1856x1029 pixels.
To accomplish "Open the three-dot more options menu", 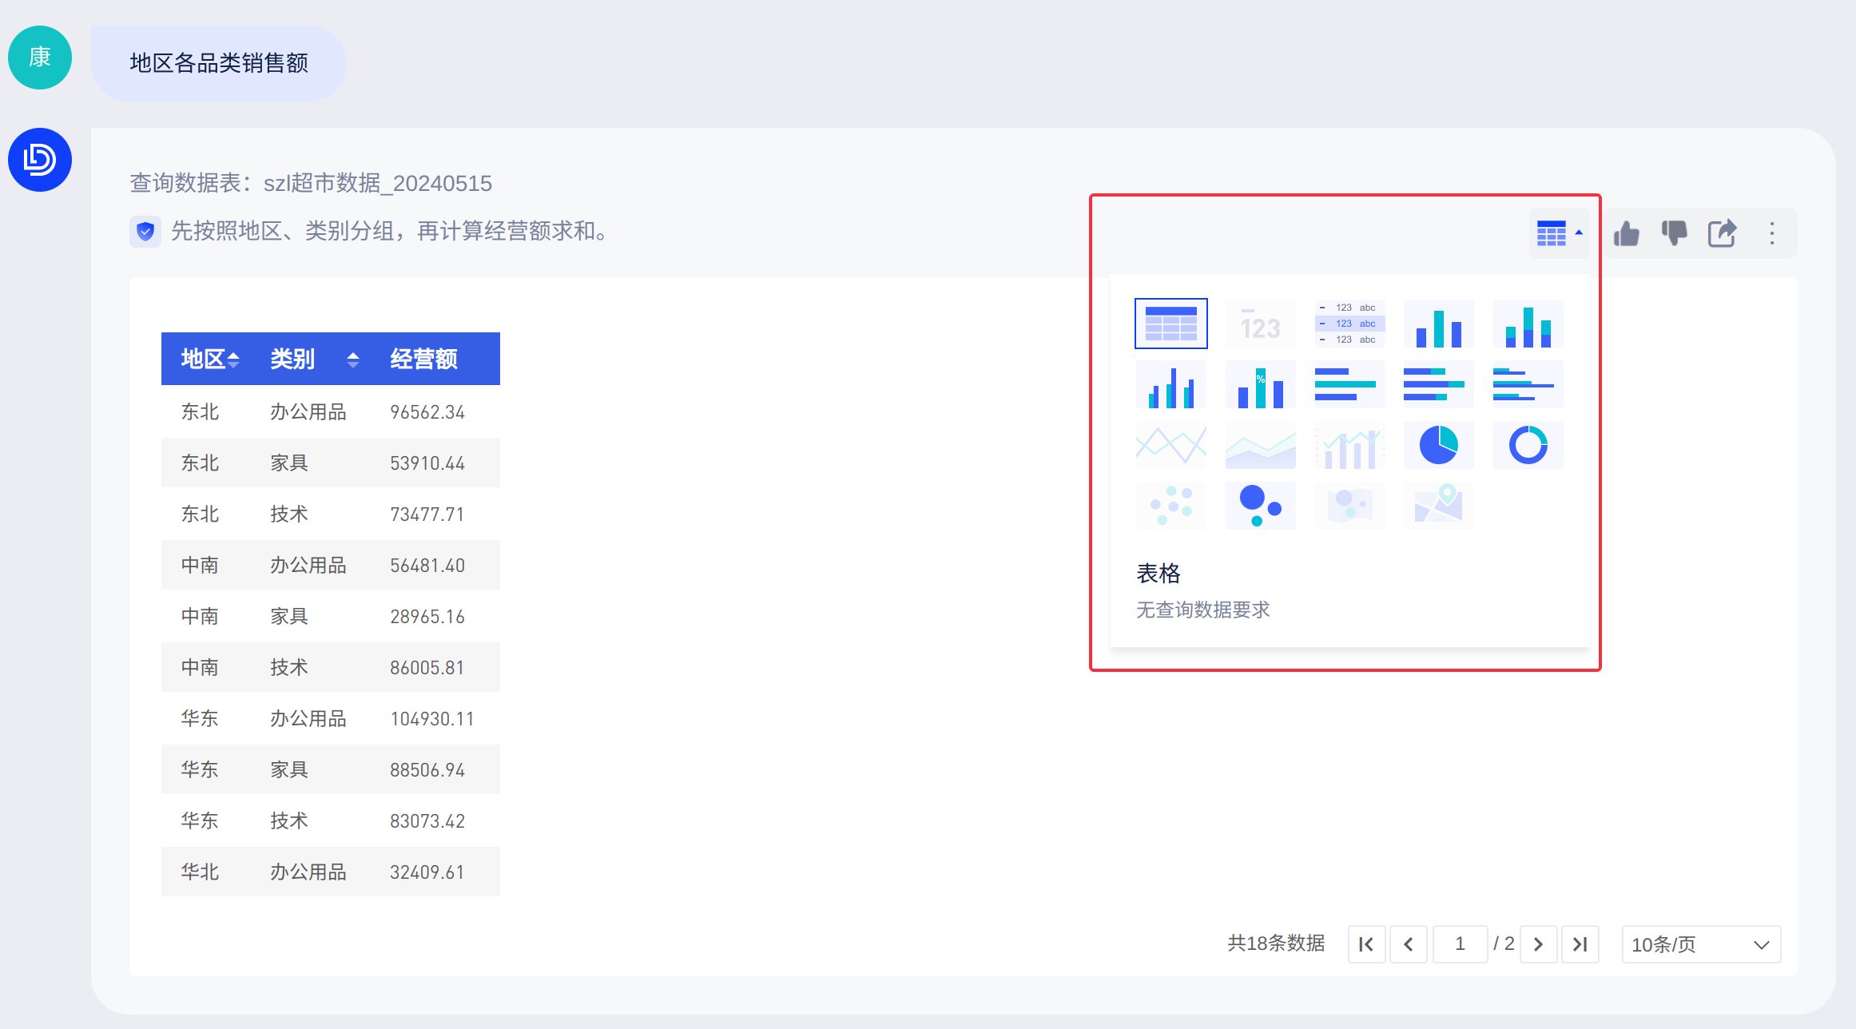I will pos(1772,234).
